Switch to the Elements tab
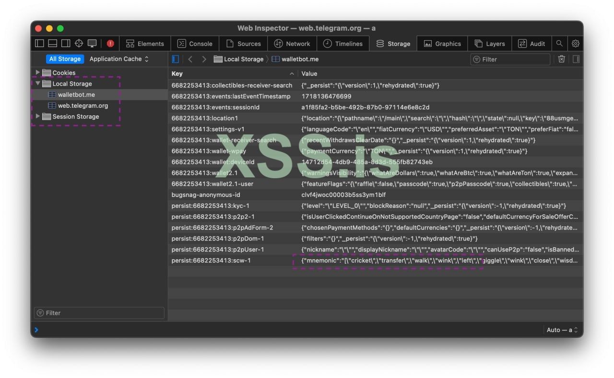Viewport: 614px width, 378px height. [x=145, y=44]
